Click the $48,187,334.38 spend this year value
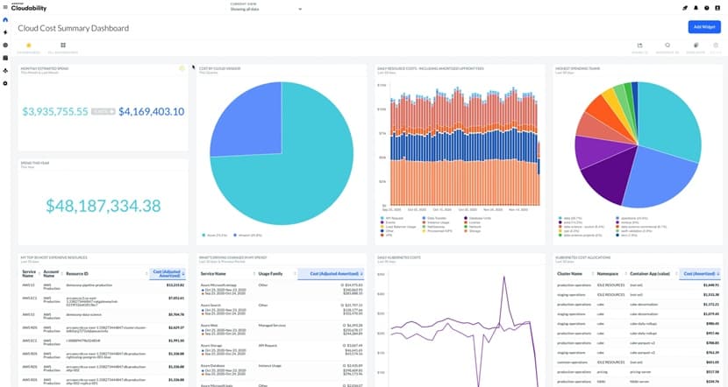Screen dimensions: 728x387 [x=103, y=206]
